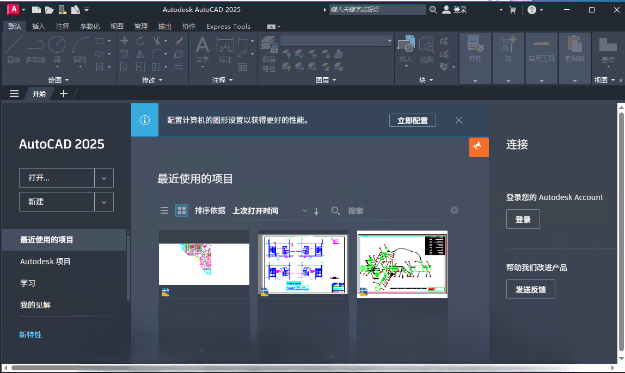Click the Dimension (标注) tool icon
Viewport: 625px width, 373px height.
[225, 45]
